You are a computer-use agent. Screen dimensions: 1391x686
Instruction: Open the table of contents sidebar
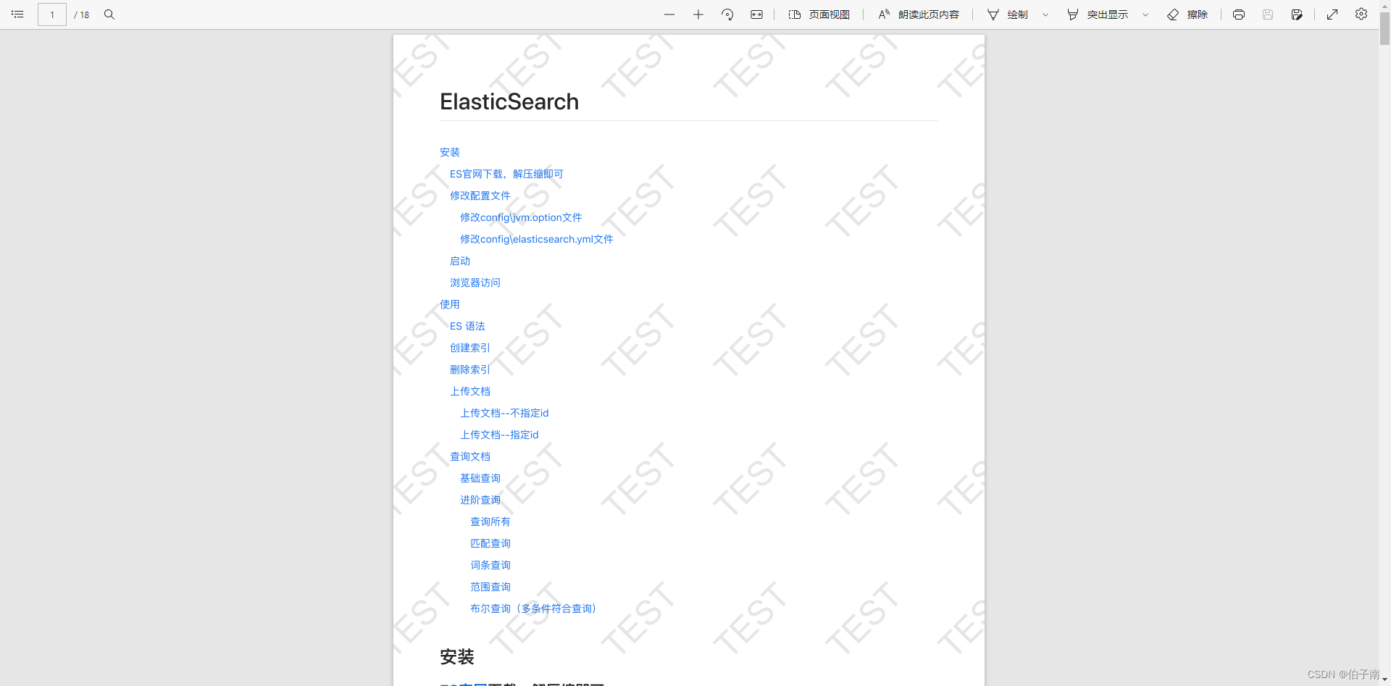click(17, 14)
